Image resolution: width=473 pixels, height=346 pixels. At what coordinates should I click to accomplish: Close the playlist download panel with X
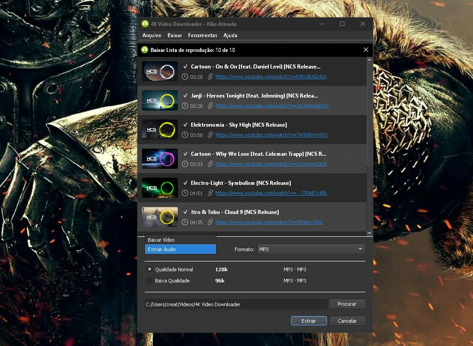point(366,50)
